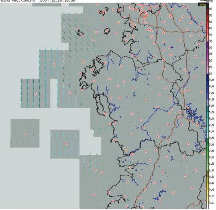Click the 0.1 legend value
This screenshot has width=216, height=210.
pos(211,202)
